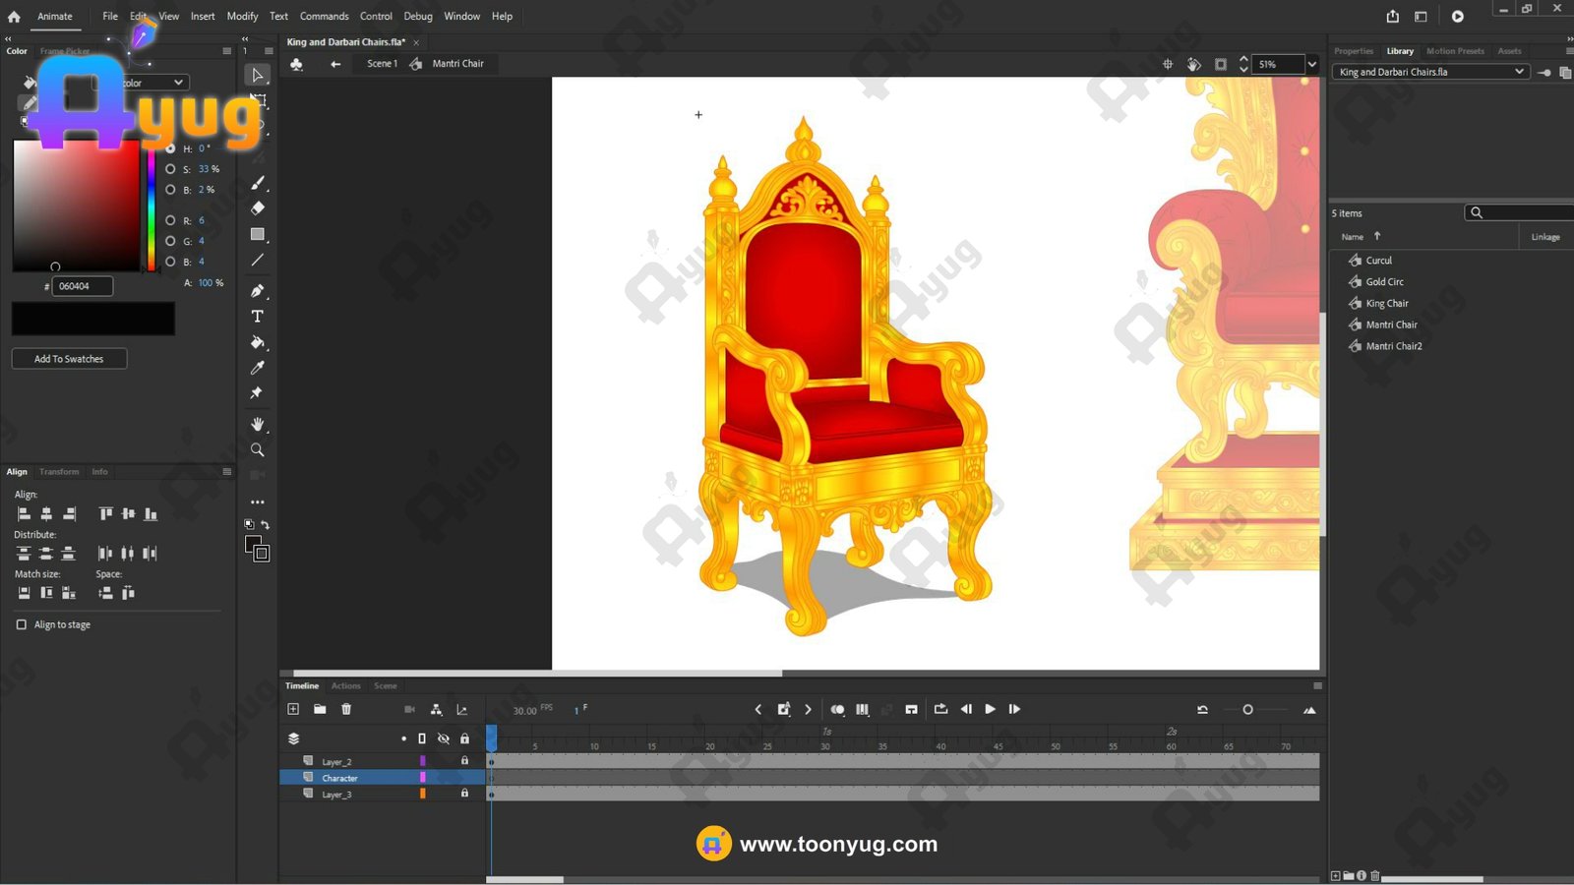Screen dimensions: 1574x885
Task: Open the Window menu
Action: click(x=461, y=16)
